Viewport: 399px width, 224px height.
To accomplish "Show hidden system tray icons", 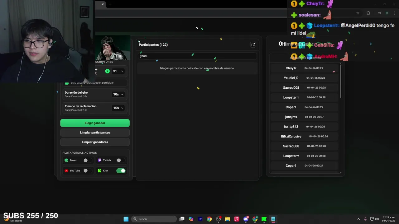I will [x=358, y=219].
